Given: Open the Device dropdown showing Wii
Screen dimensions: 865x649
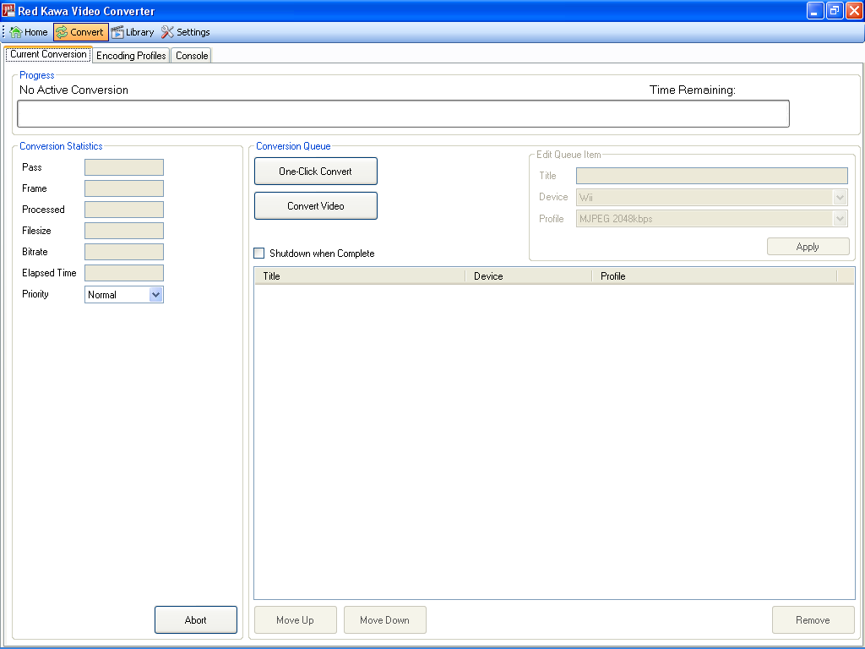Looking at the screenshot, I should [840, 198].
